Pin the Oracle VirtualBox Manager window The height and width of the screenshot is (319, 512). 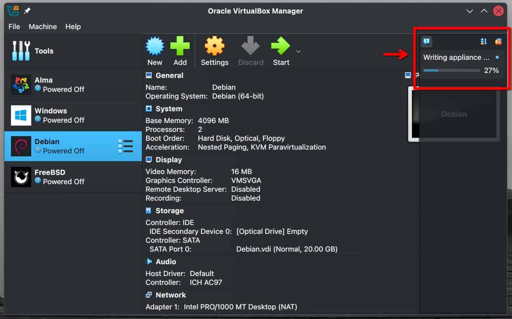26,11
